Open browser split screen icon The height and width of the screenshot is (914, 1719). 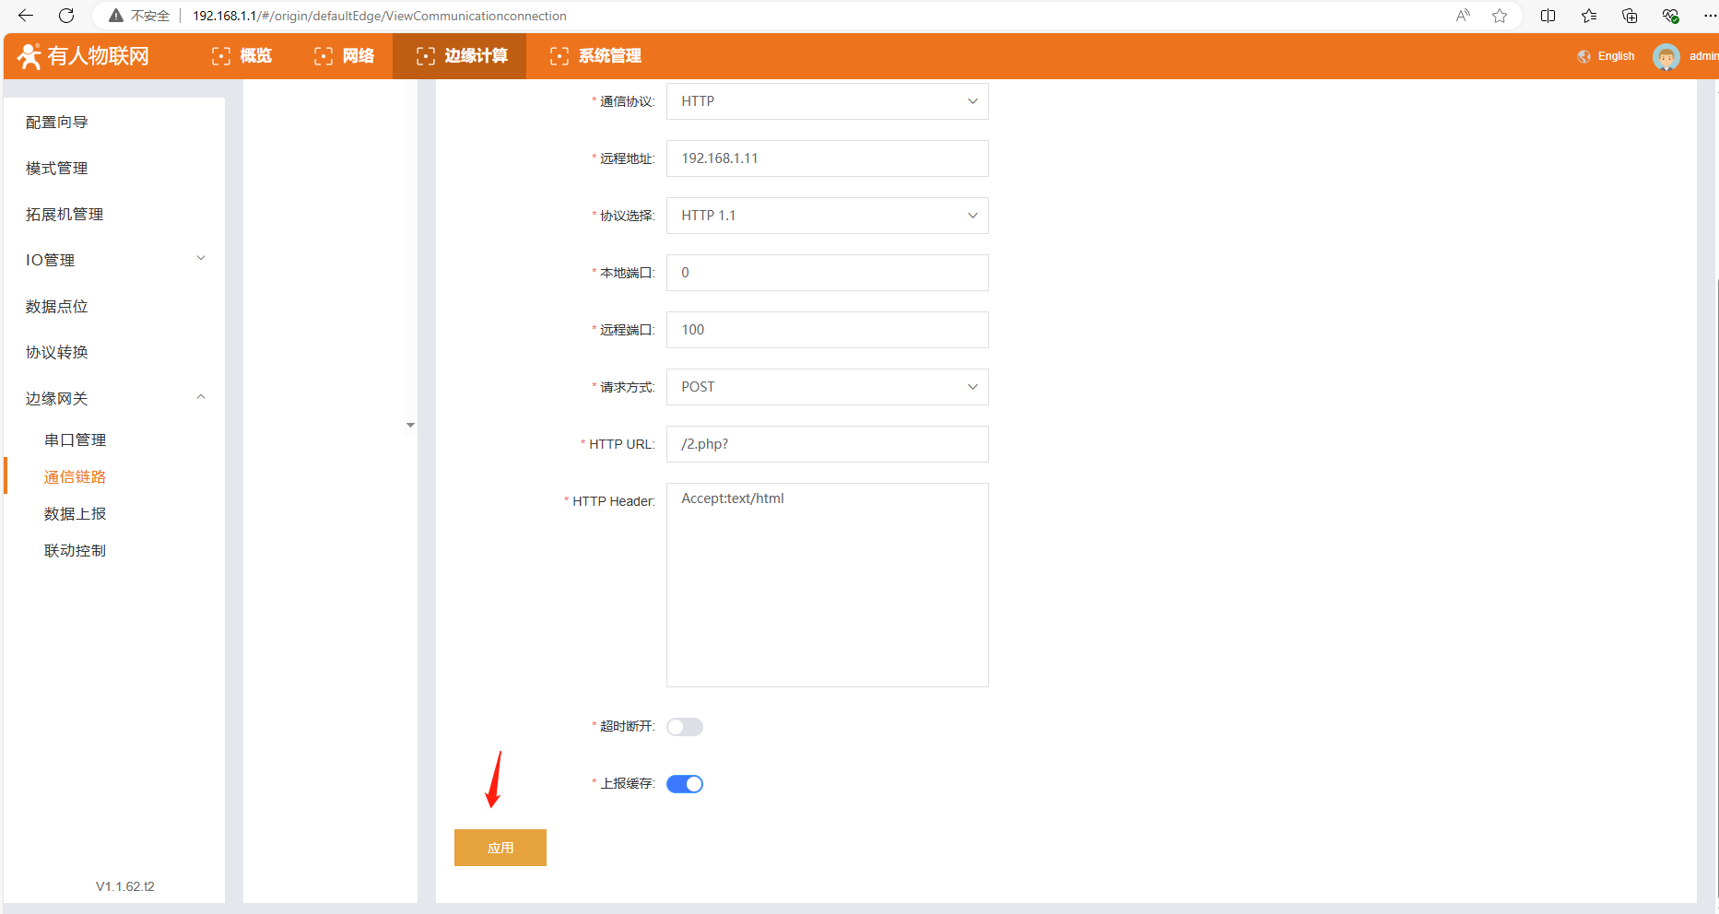(1548, 16)
